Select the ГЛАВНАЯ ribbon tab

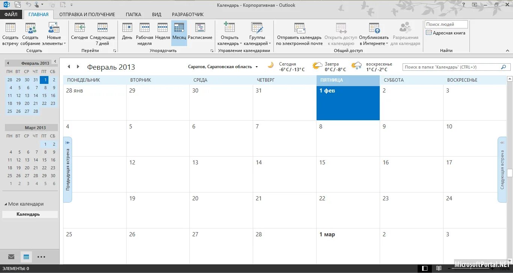pyautogui.click(x=38, y=14)
